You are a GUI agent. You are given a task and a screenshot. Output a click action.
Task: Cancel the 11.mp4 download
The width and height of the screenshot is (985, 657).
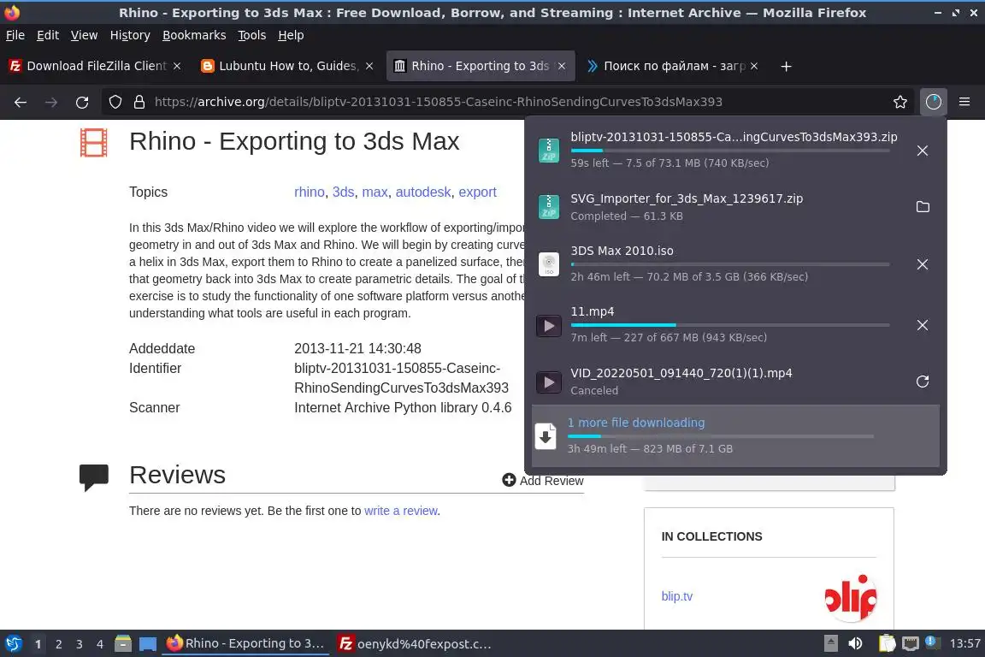pyautogui.click(x=923, y=325)
